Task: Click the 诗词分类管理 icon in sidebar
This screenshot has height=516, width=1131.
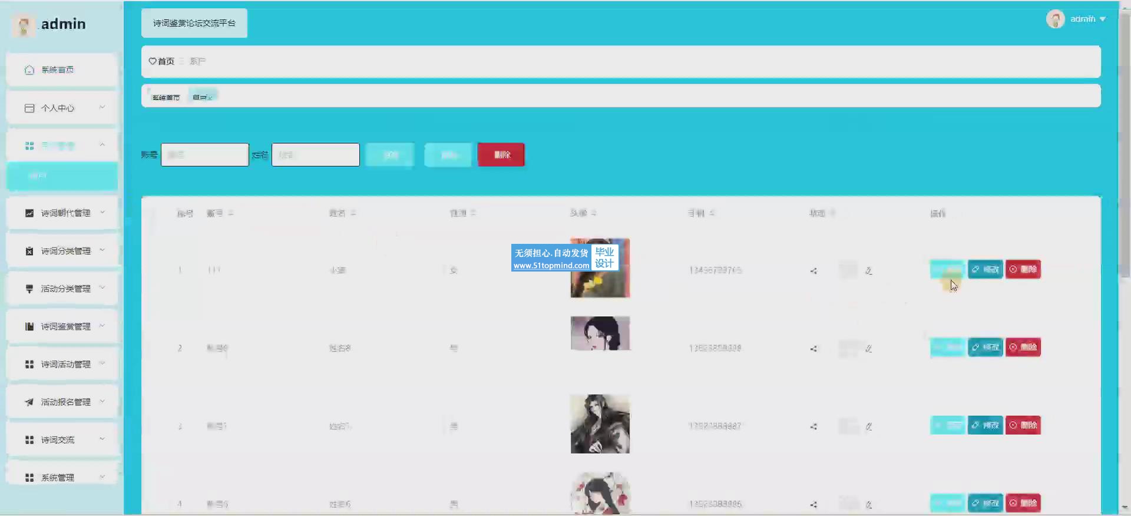Action: [29, 251]
